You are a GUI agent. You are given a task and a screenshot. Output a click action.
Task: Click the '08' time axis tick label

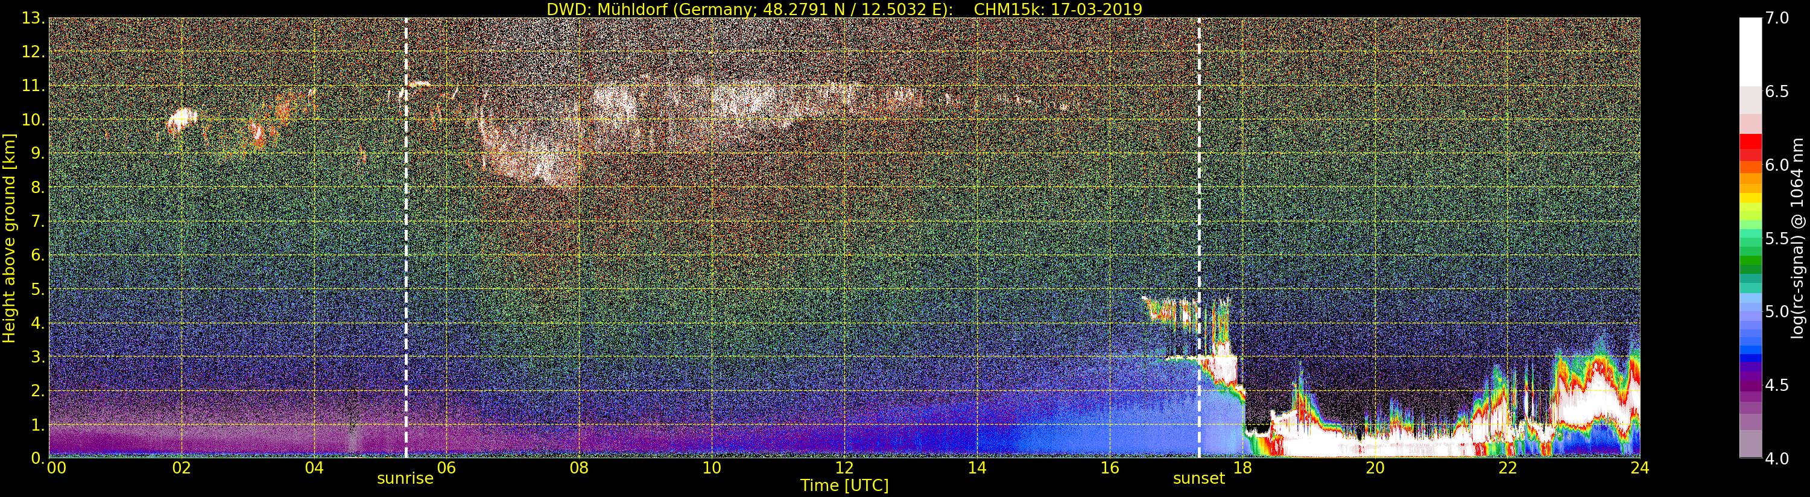pyautogui.click(x=579, y=467)
